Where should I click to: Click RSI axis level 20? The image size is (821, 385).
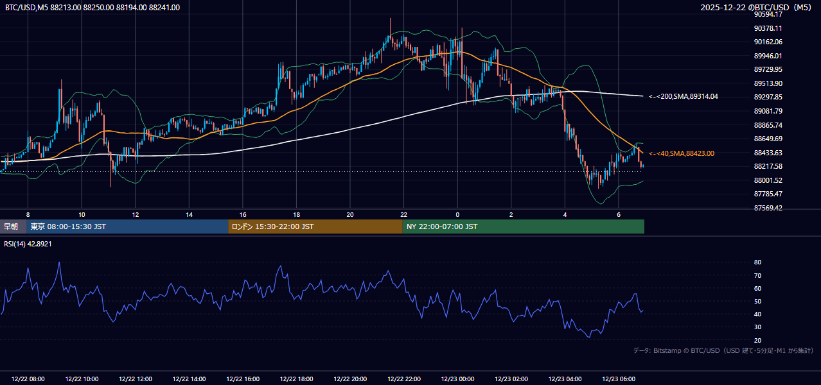point(757,340)
